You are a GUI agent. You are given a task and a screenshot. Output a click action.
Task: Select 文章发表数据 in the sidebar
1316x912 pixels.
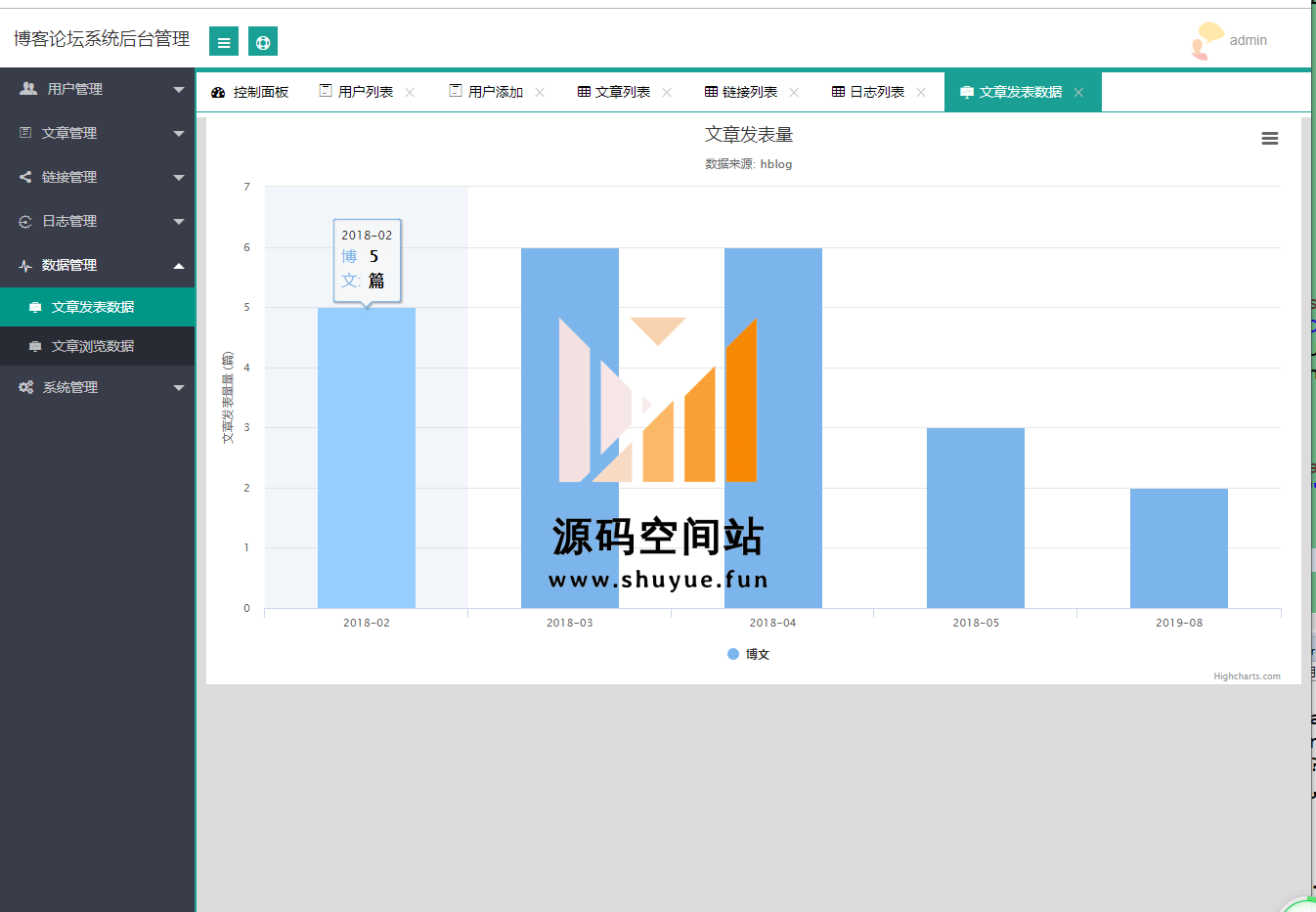point(98,307)
